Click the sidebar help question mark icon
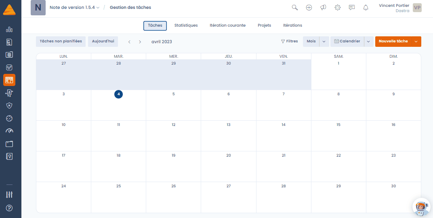Image resolution: width=433 pixels, height=218 pixels. 9,208
